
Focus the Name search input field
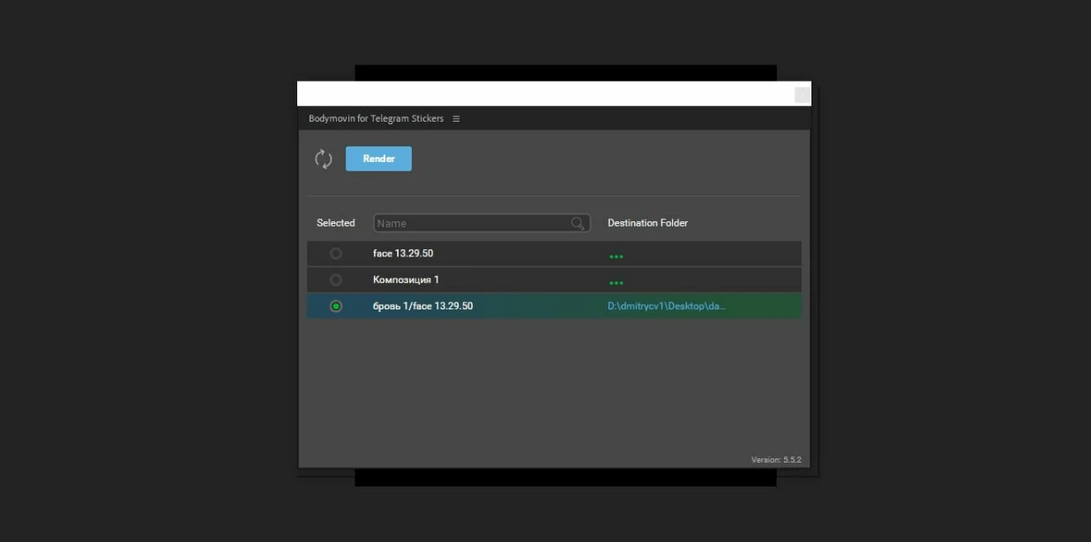point(472,224)
